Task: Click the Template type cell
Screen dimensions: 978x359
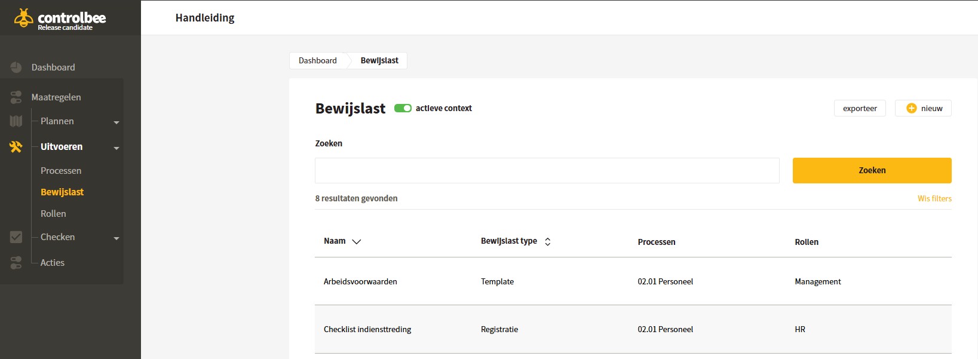Action: 497,281
